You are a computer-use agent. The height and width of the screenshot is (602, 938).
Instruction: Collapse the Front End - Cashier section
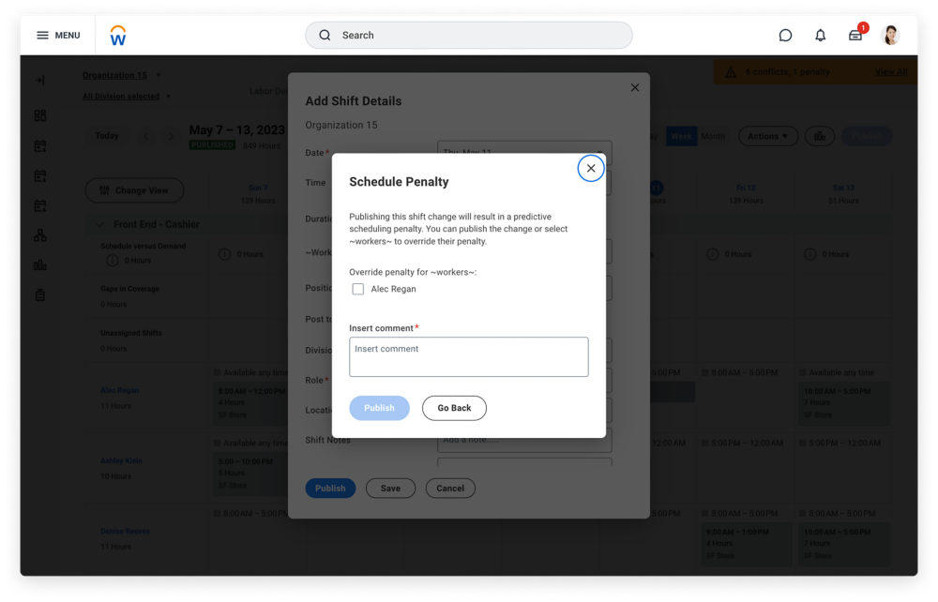(100, 225)
